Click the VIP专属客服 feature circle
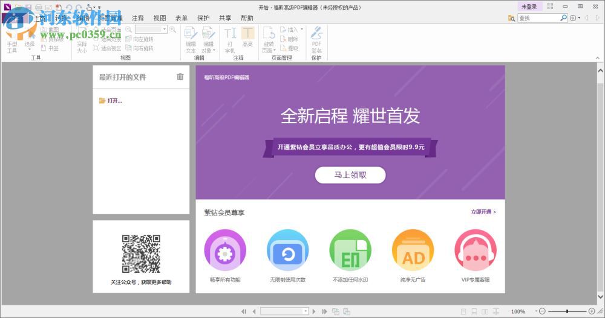Viewport: 605px width, 318px height. pyautogui.click(x=476, y=250)
